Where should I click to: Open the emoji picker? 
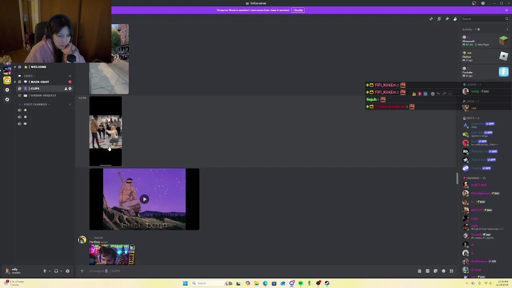click(x=444, y=271)
